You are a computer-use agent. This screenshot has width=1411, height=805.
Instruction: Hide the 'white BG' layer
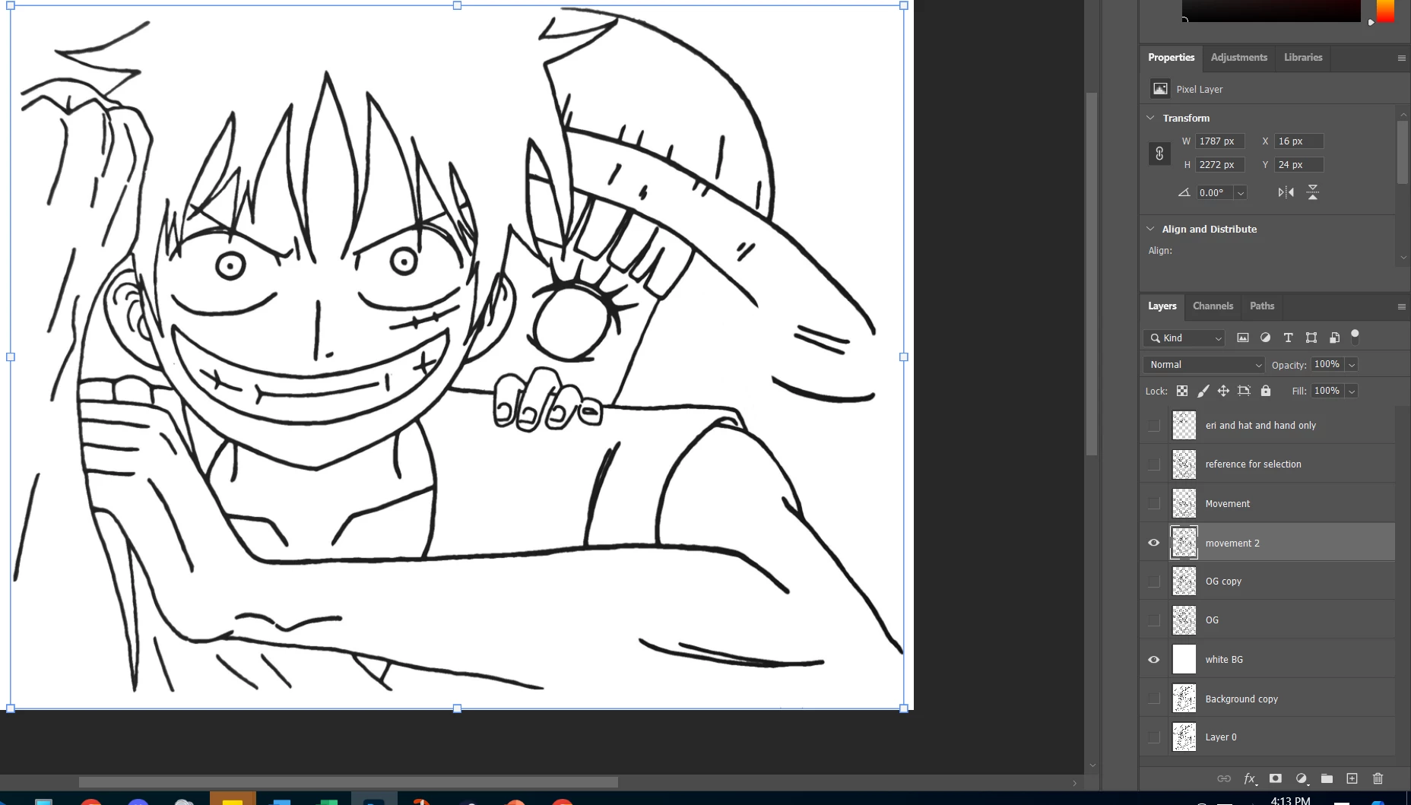point(1154,660)
